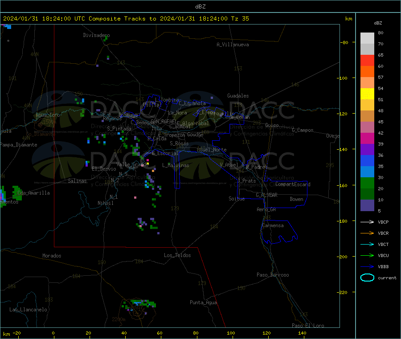Click the Guico map label

[272, 125]
